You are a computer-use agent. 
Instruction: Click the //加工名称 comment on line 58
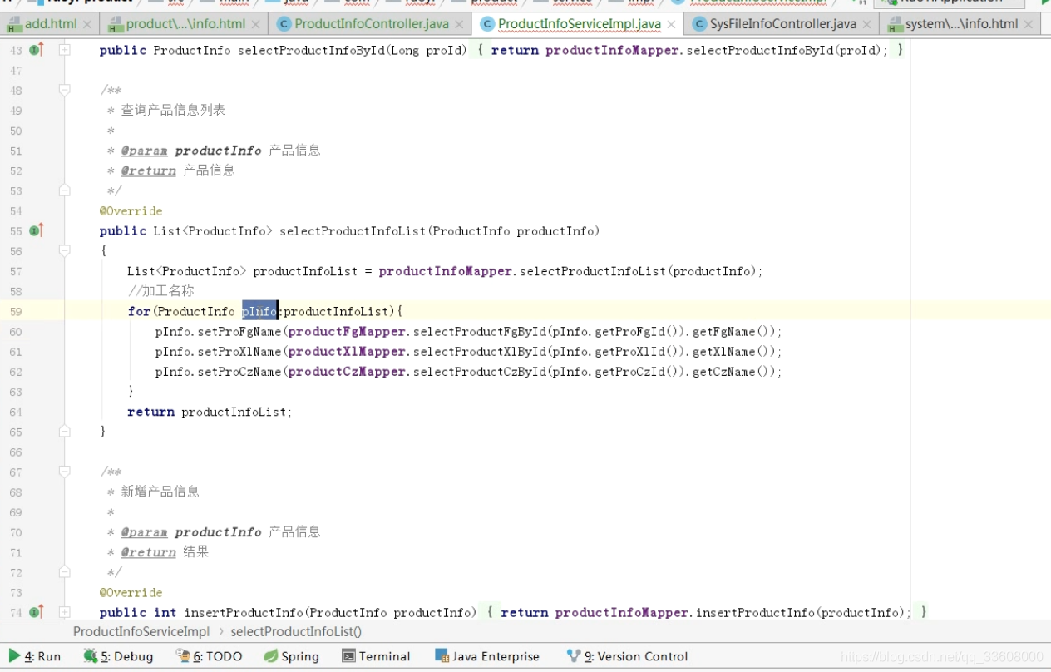(x=161, y=291)
